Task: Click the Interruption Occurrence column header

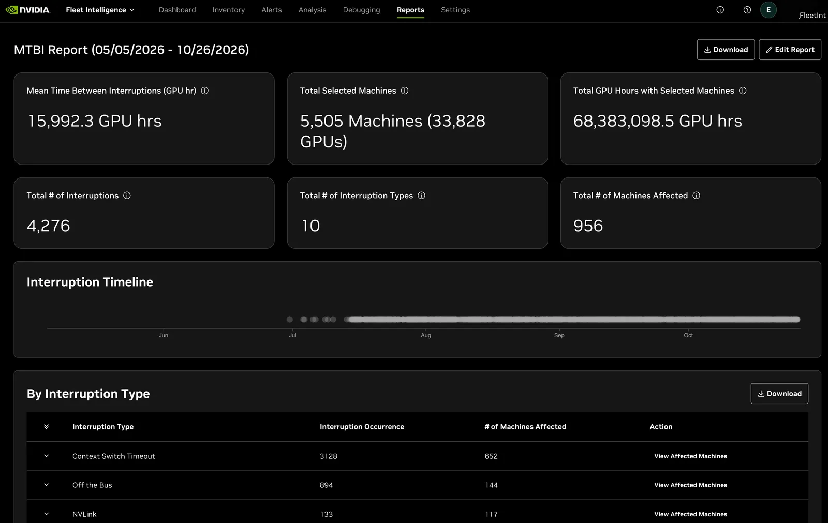Action: [362, 427]
